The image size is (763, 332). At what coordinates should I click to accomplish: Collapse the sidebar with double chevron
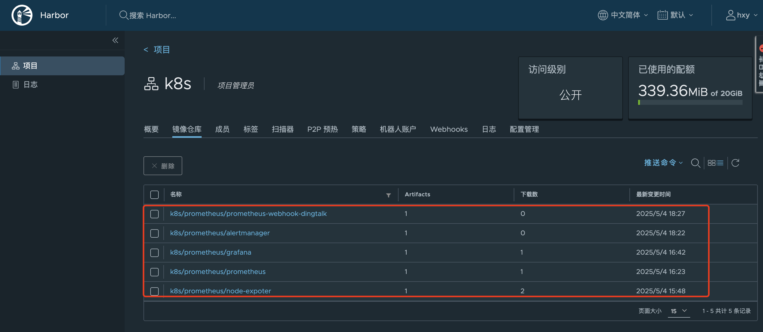click(115, 40)
